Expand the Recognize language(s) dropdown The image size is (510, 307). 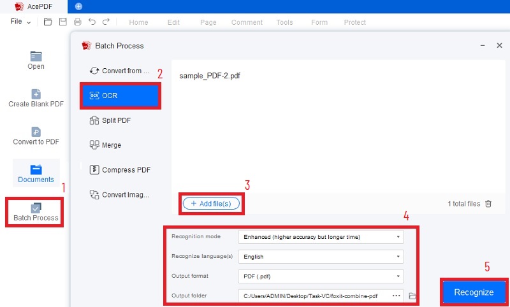point(321,257)
